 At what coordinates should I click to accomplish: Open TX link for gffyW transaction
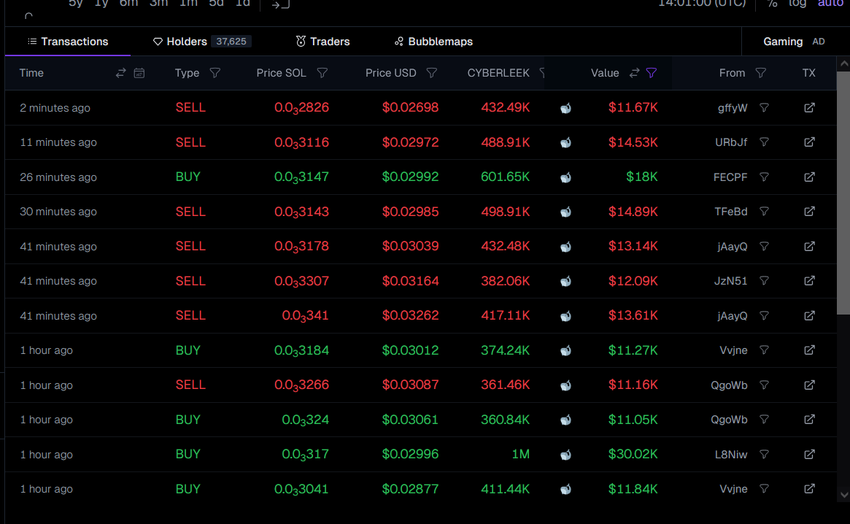pos(809,107)
